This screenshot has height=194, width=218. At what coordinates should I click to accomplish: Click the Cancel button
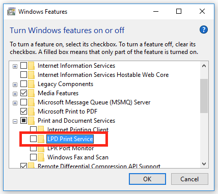coord(189,179)
